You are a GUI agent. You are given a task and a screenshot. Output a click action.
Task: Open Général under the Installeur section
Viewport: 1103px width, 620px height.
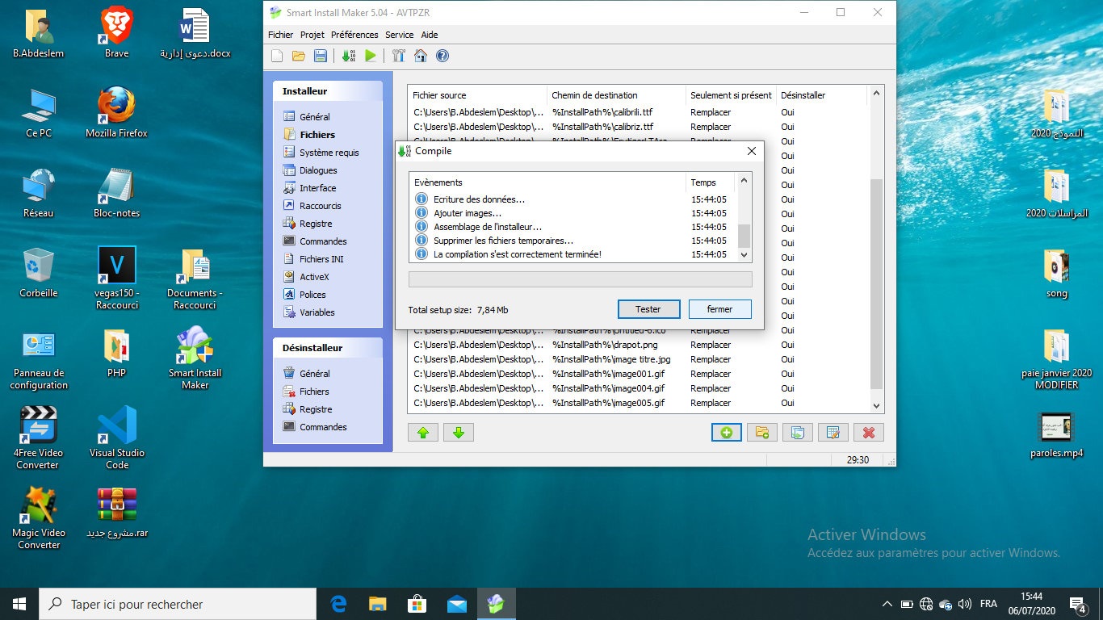tap(314, 117)
